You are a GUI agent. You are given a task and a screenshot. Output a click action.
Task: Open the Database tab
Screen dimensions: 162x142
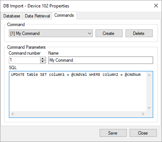[12, 16]
